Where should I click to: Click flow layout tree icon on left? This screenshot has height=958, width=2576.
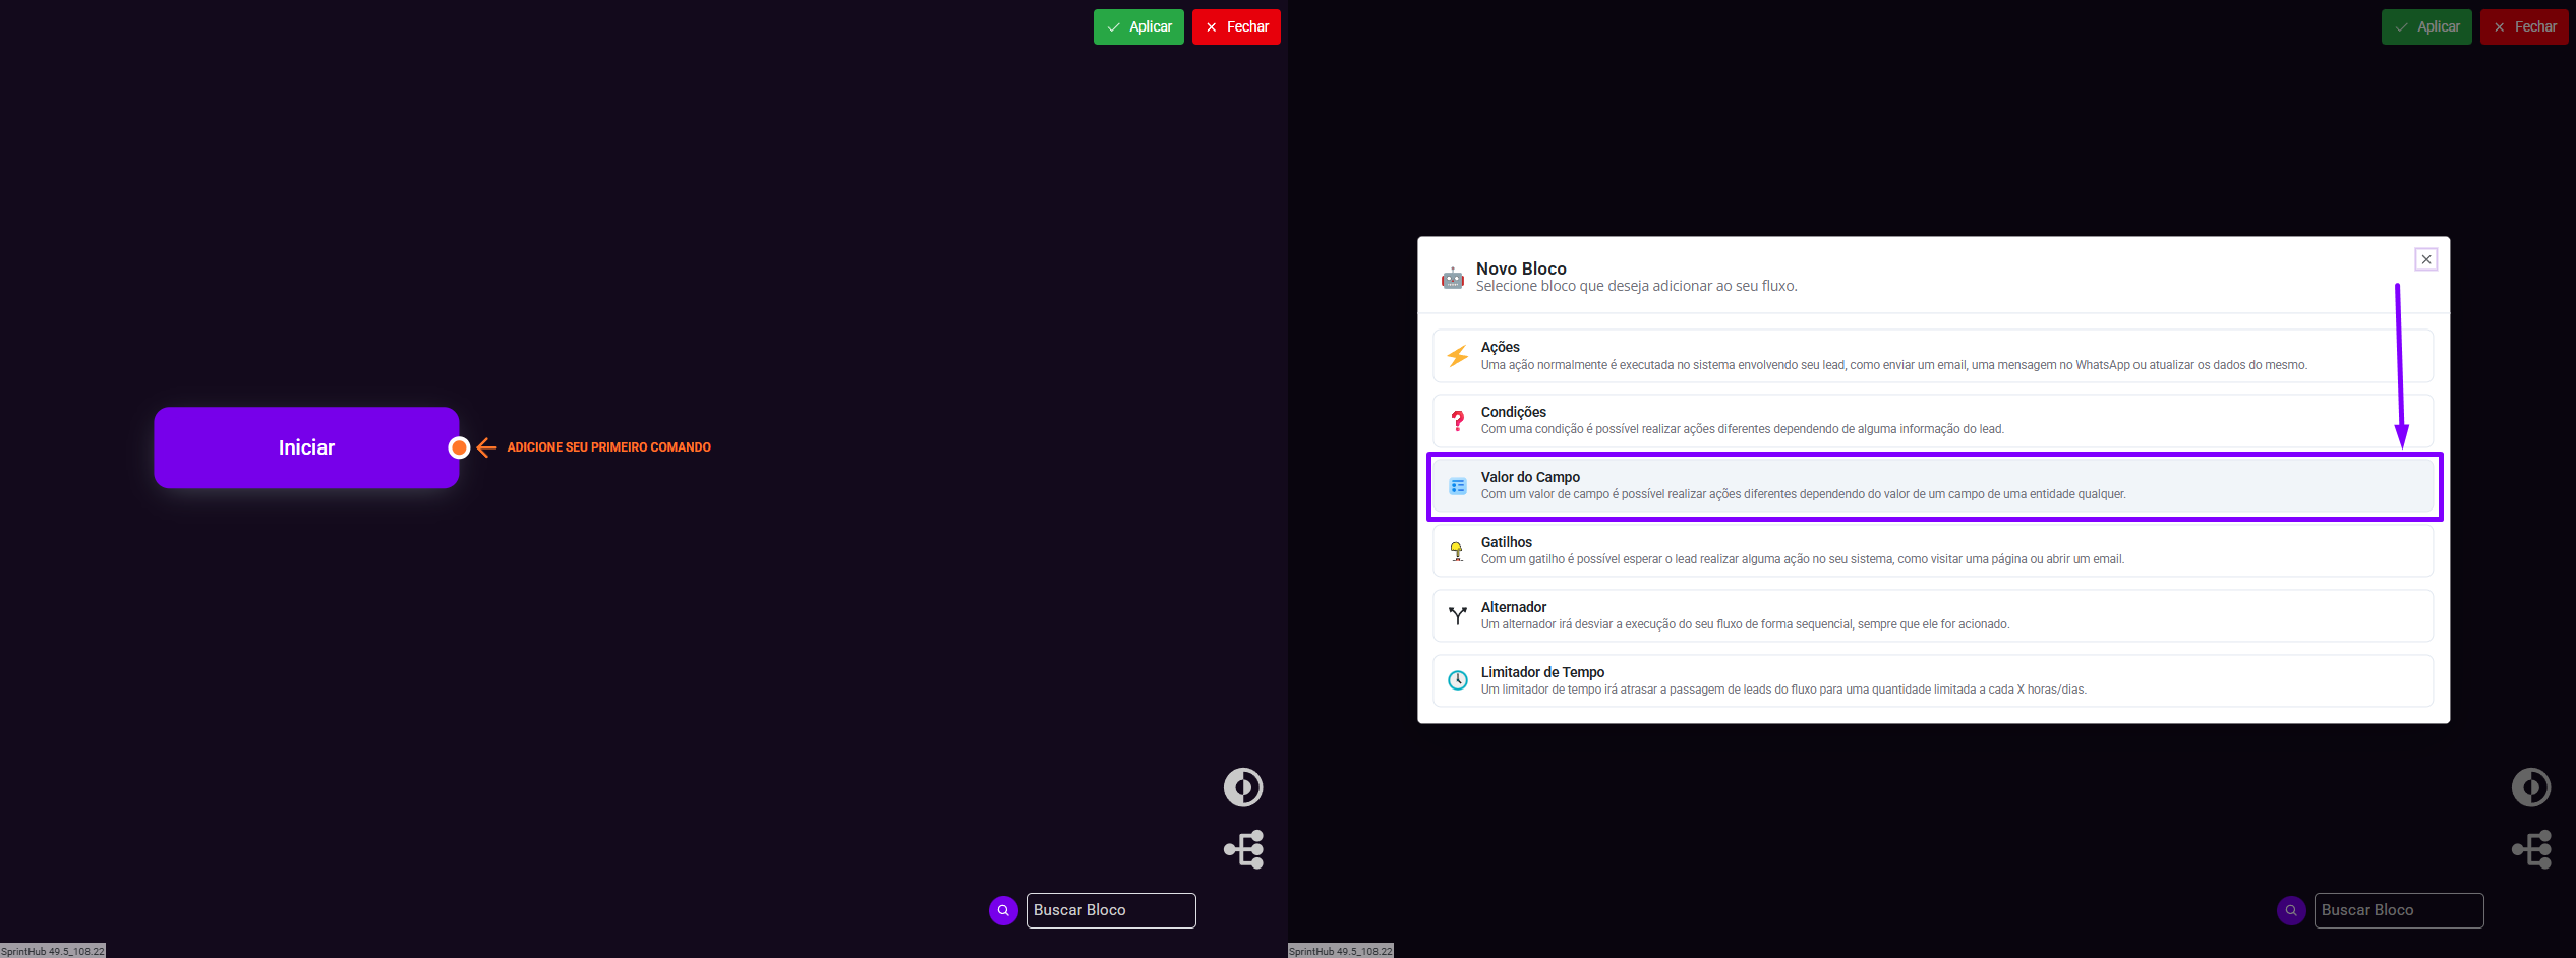point(1243,849)
